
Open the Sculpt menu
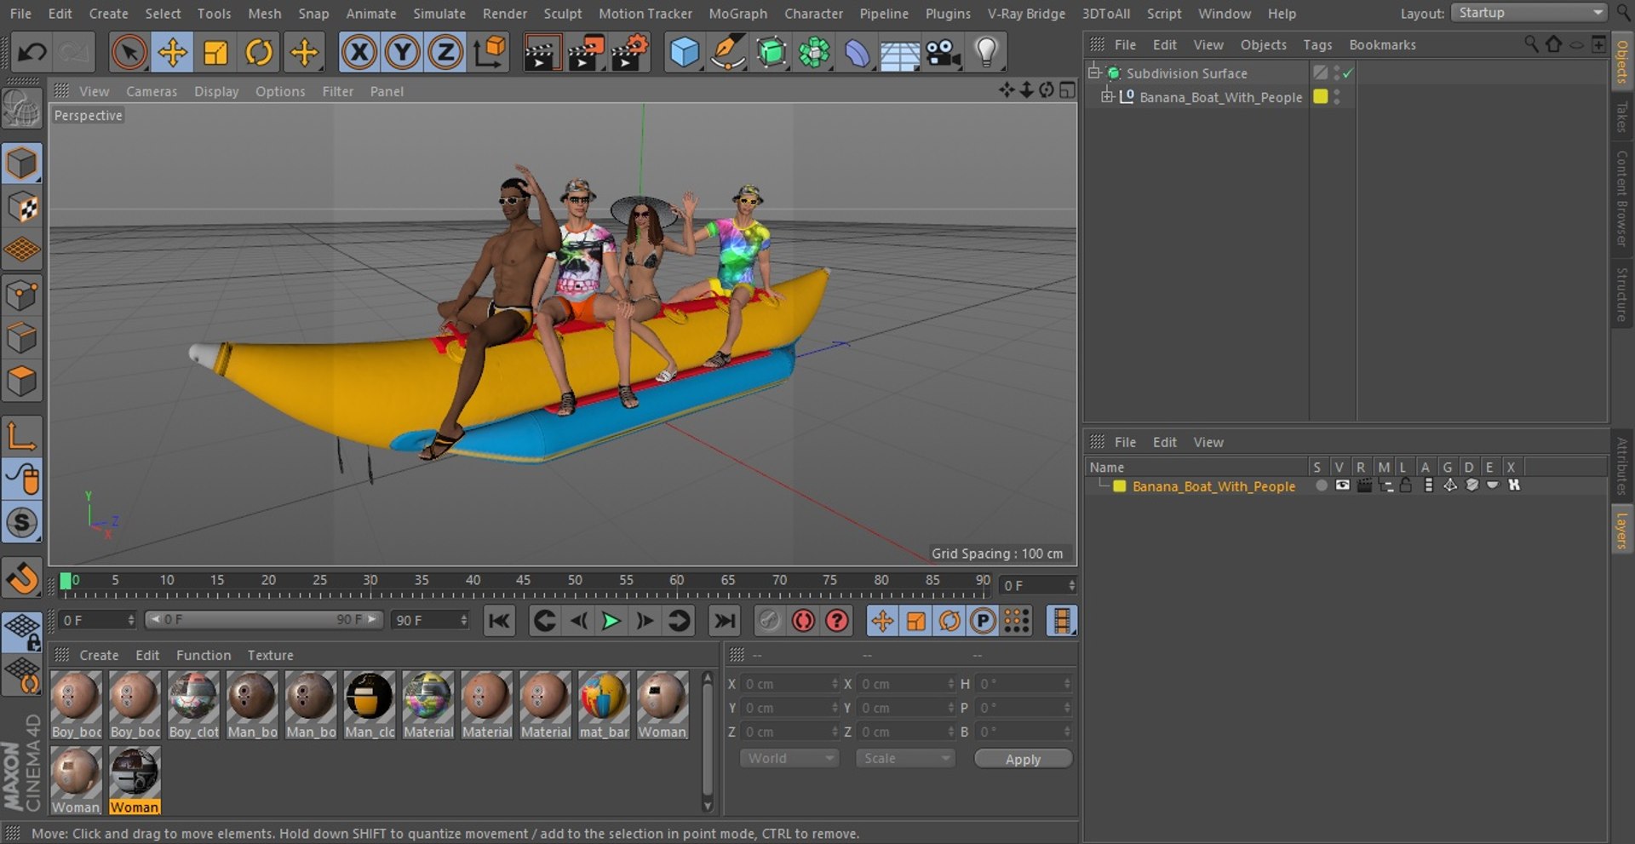click(x=562, y=14)
